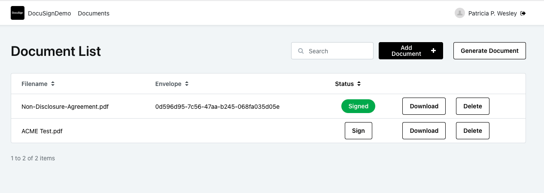
Task: Download the ACME Test.pdf file
Action: pos(424,131)
